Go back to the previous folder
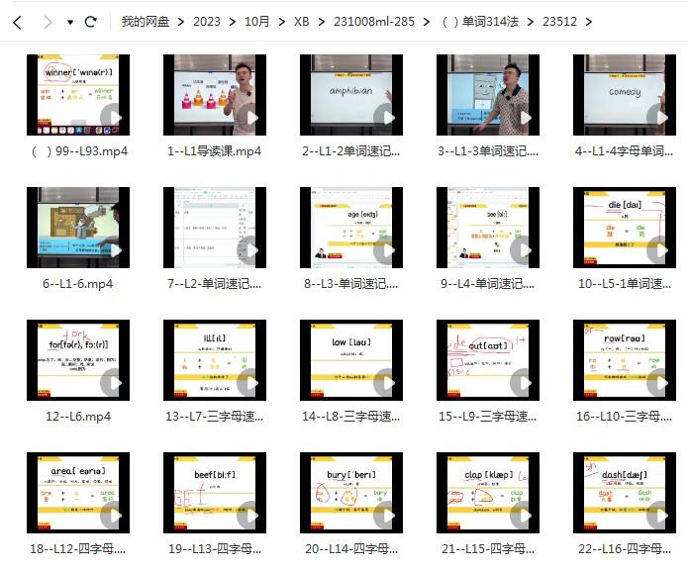Viewport: 688px width, 572px height. pos(17,22)
